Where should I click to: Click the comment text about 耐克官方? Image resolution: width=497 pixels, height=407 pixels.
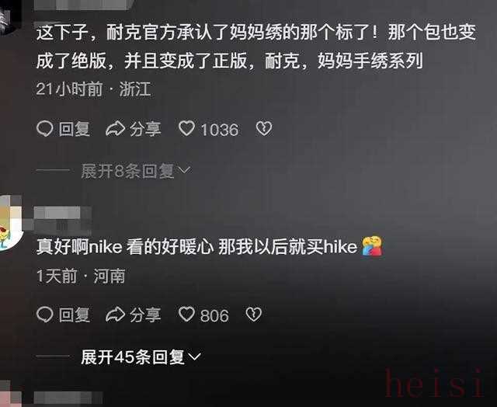coord(256,47)
